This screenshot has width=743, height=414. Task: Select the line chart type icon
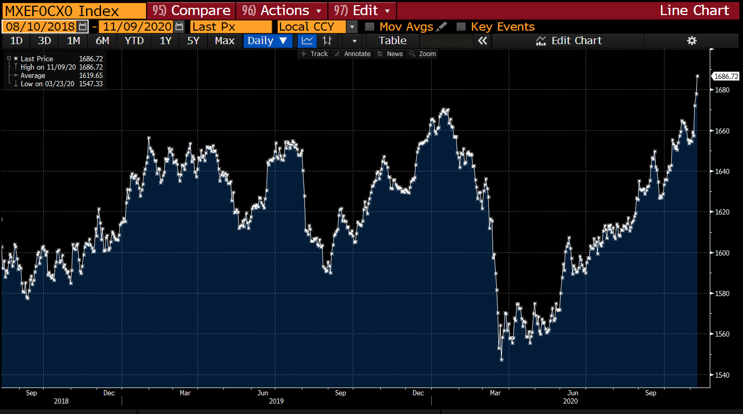click(307, 40)
